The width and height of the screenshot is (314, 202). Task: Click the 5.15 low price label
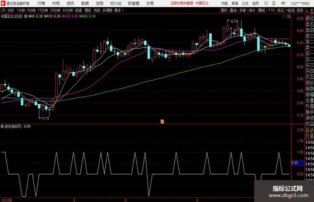[46, 118]
